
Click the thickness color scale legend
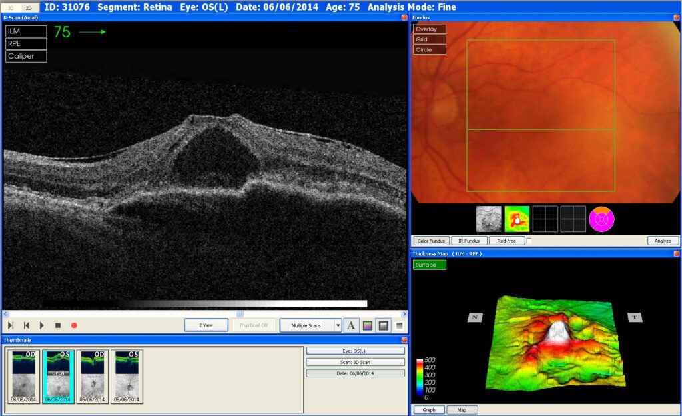coord(420,378)
